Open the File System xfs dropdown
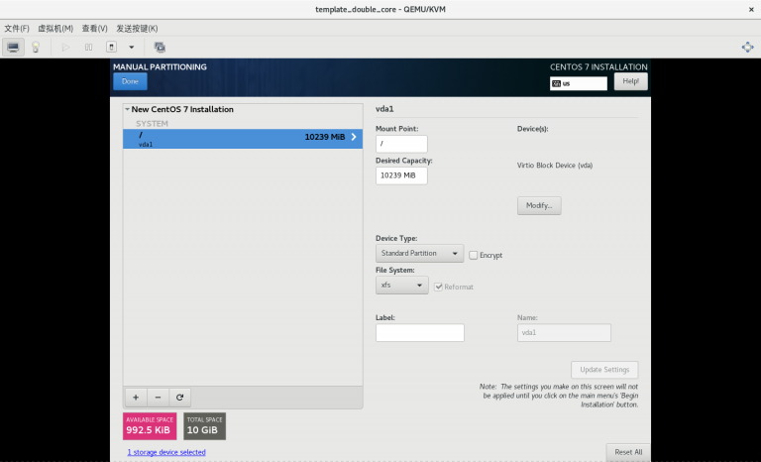The width and height of the screenshot is (761, 462). pyautogui.click(x=402, y=286)
